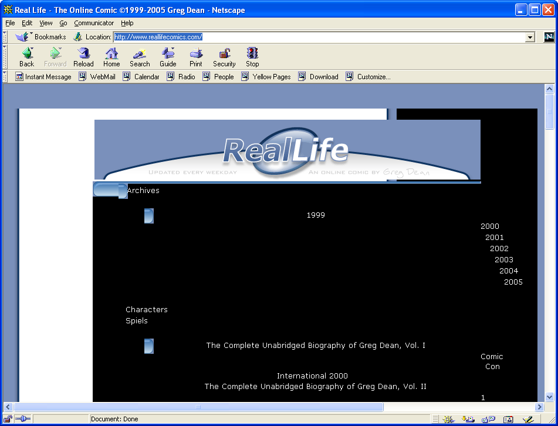
Task: Click the Netscape N logo icon
Action: coord(549,36)
